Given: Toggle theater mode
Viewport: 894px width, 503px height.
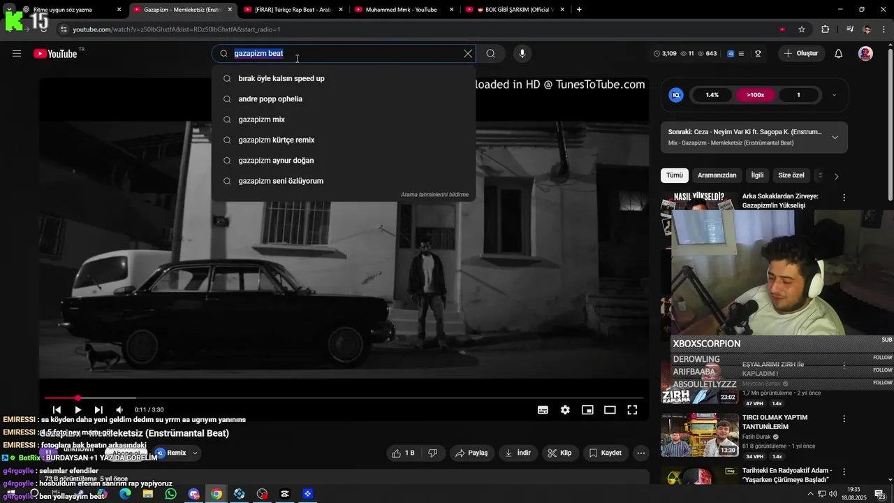Looking at the screenshot, I should [x=610, y=410].
